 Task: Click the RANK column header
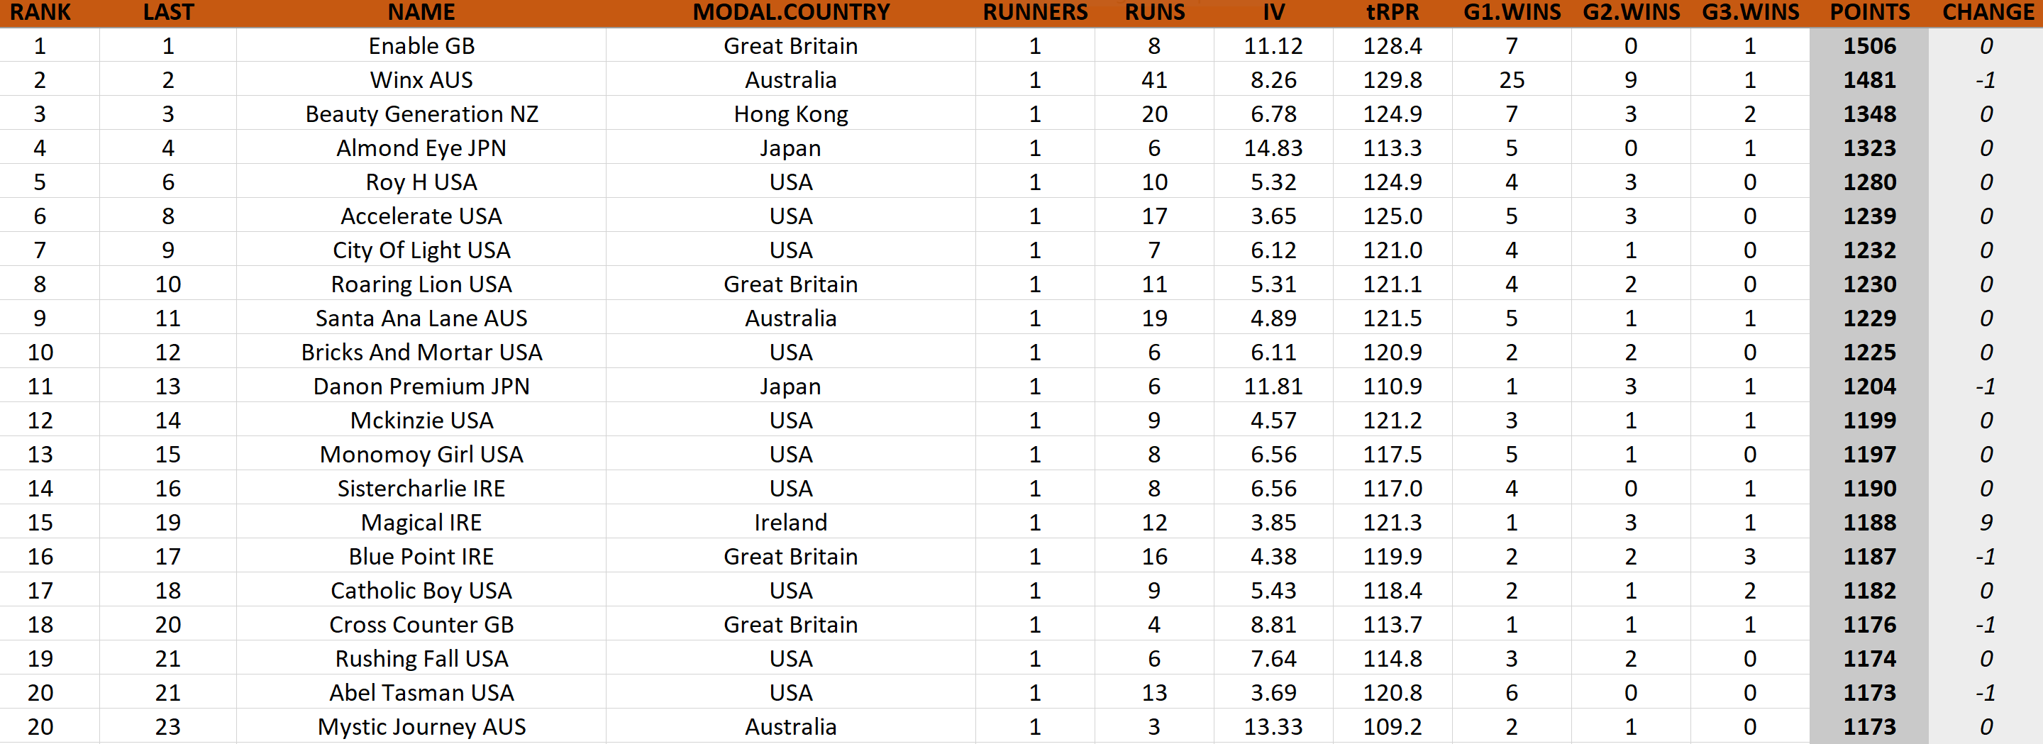coord(40,13)
